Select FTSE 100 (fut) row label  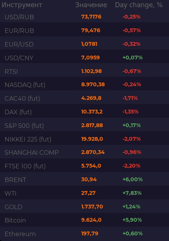point(25,166)
